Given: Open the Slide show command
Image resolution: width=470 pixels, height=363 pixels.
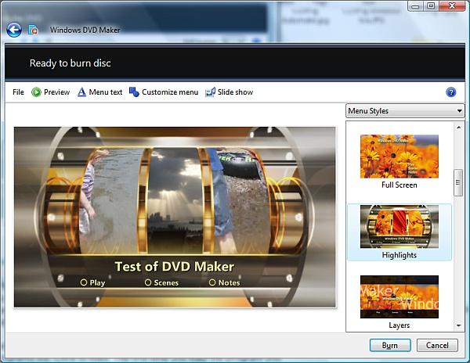Looking at the screenshot, I should [230, 92].
